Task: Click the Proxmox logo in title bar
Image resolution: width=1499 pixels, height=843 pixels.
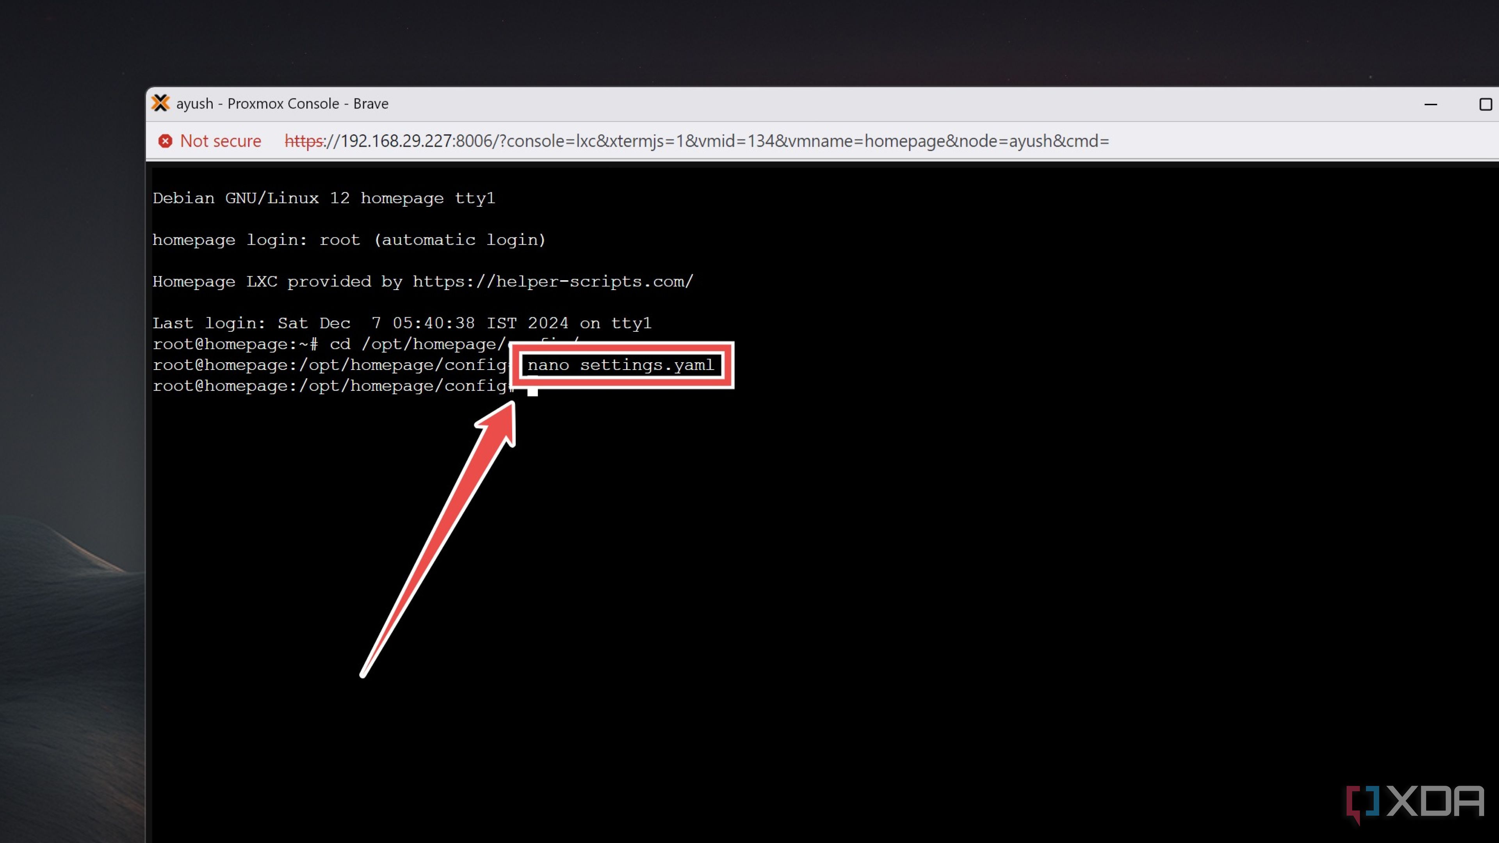Action: 160,103
